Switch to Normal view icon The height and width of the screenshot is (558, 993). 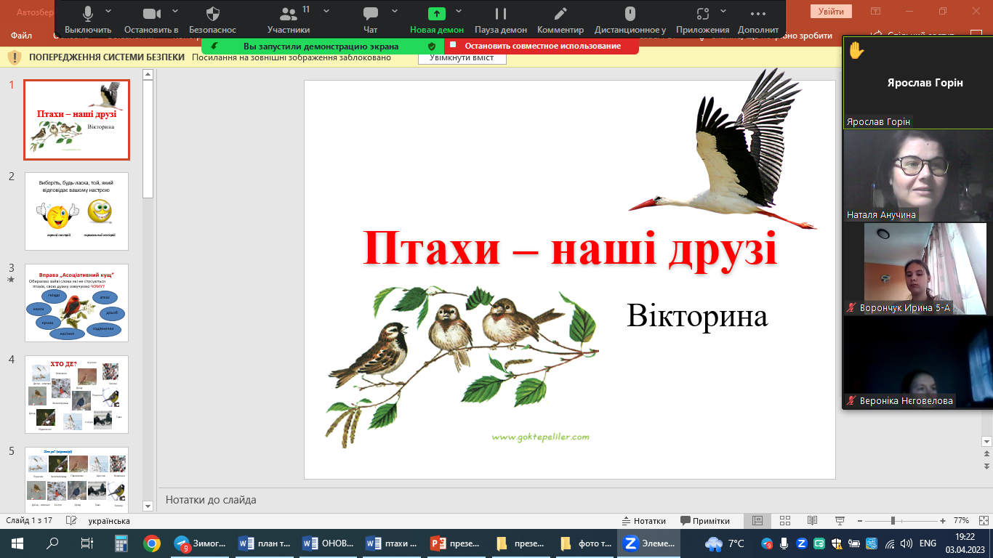[757, 521]
